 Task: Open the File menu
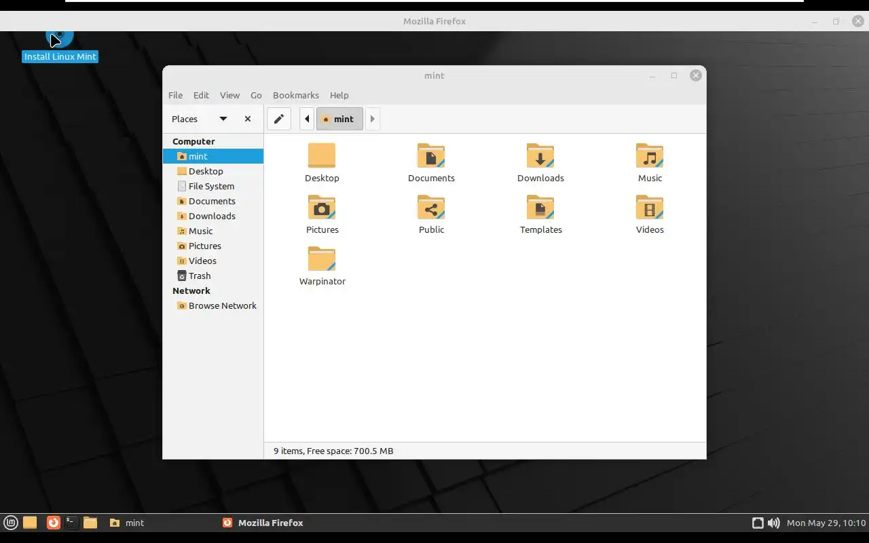click(x=175, y=95)
